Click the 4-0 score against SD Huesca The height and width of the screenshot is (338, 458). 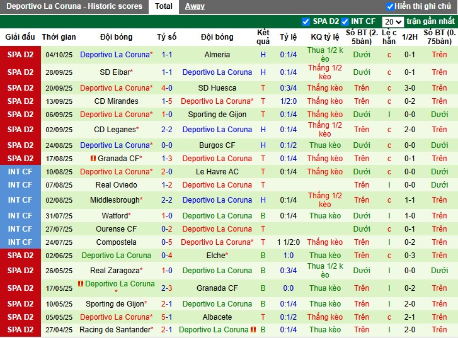(167, 88)
